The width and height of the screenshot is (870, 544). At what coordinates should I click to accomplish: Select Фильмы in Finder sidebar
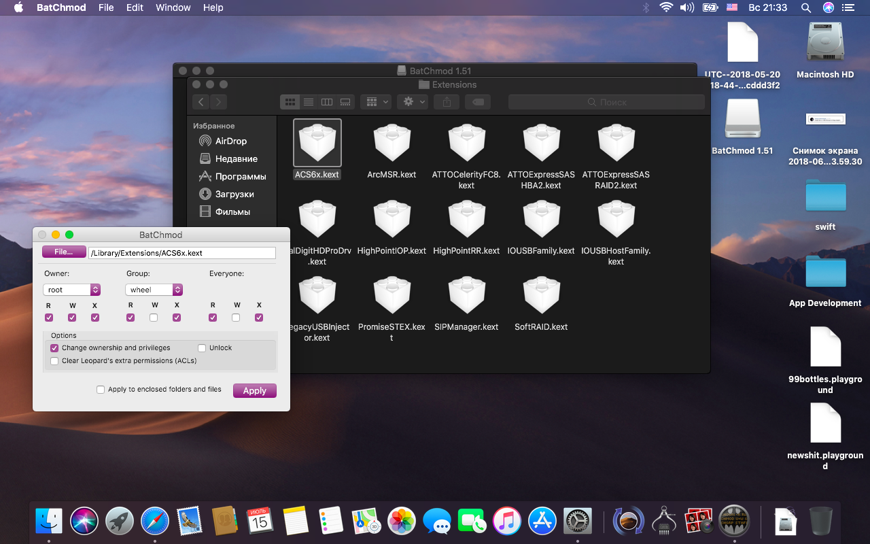(x=224, y=211)
